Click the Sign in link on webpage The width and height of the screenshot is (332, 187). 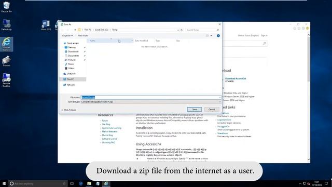pyautogui.click(x=264, y=36)
